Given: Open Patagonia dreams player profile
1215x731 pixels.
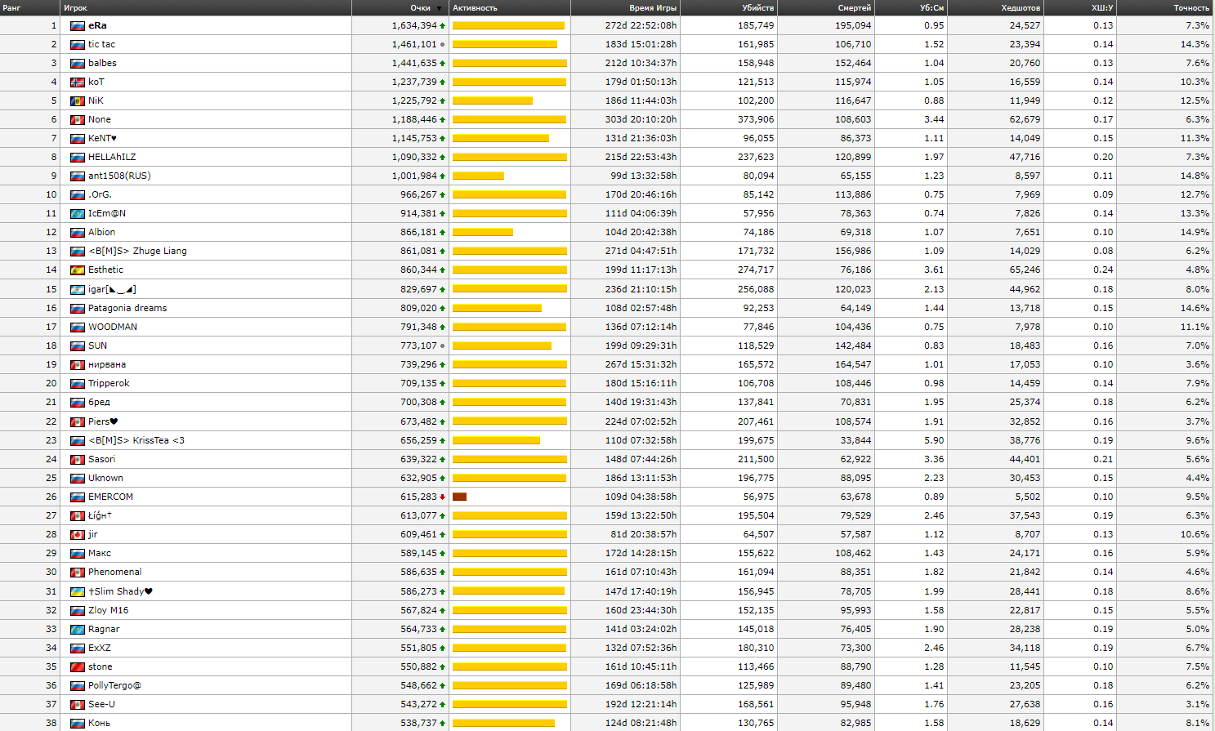Looking at the screenshot, I should [127, 308].
